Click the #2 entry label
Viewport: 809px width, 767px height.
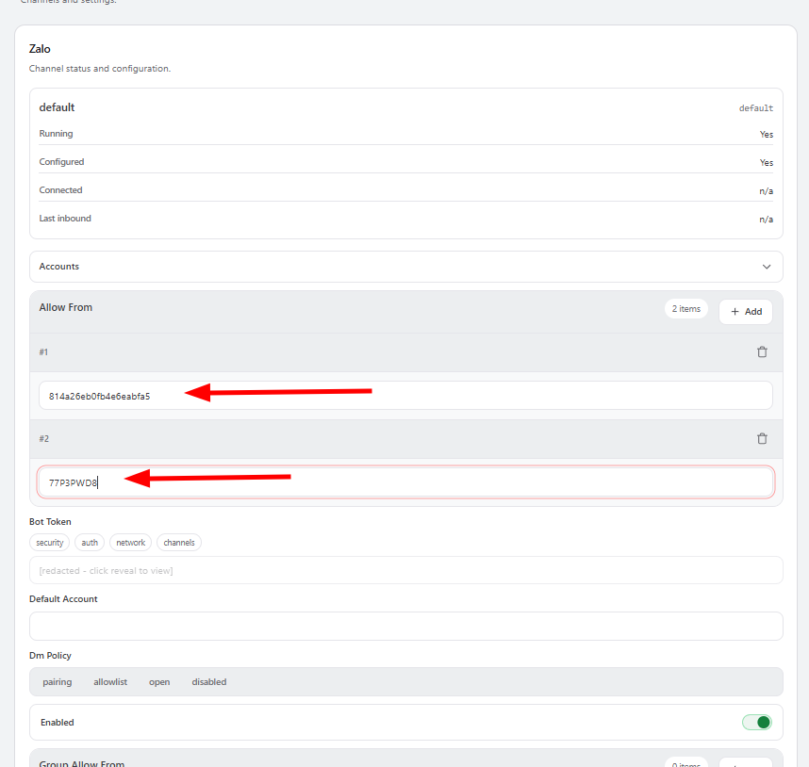(44, 439)
